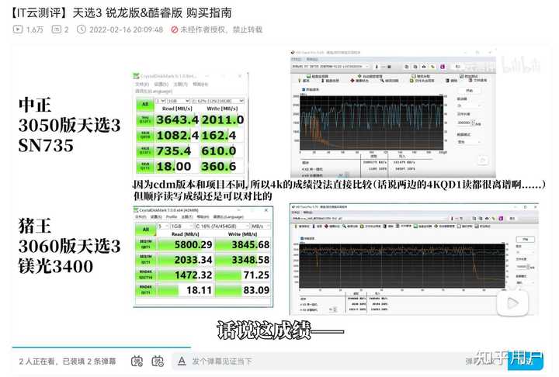Open the danmaku font style 'A' icon
This screenshot has width=559, height=377.
click(182, 361)
